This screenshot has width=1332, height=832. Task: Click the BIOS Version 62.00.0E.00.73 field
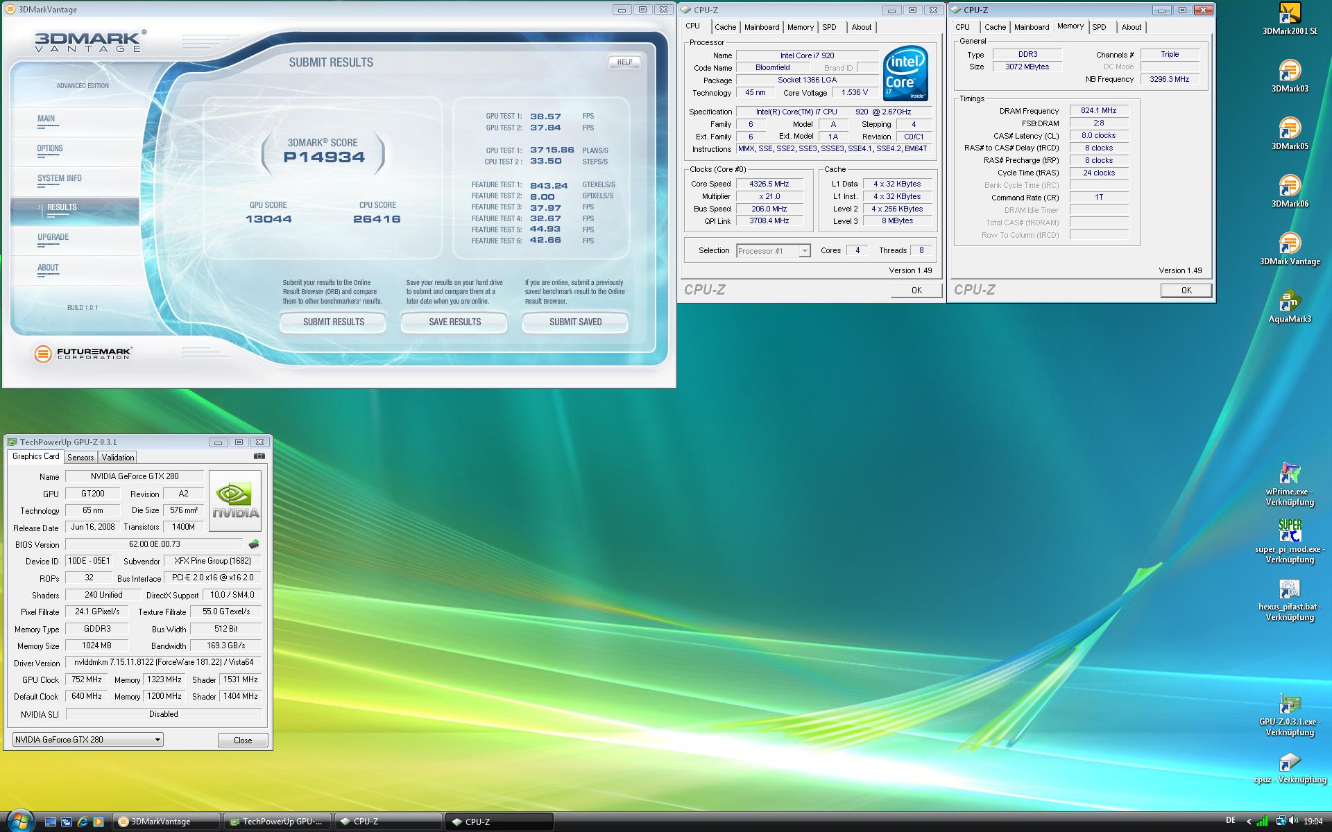coord(154,544)
